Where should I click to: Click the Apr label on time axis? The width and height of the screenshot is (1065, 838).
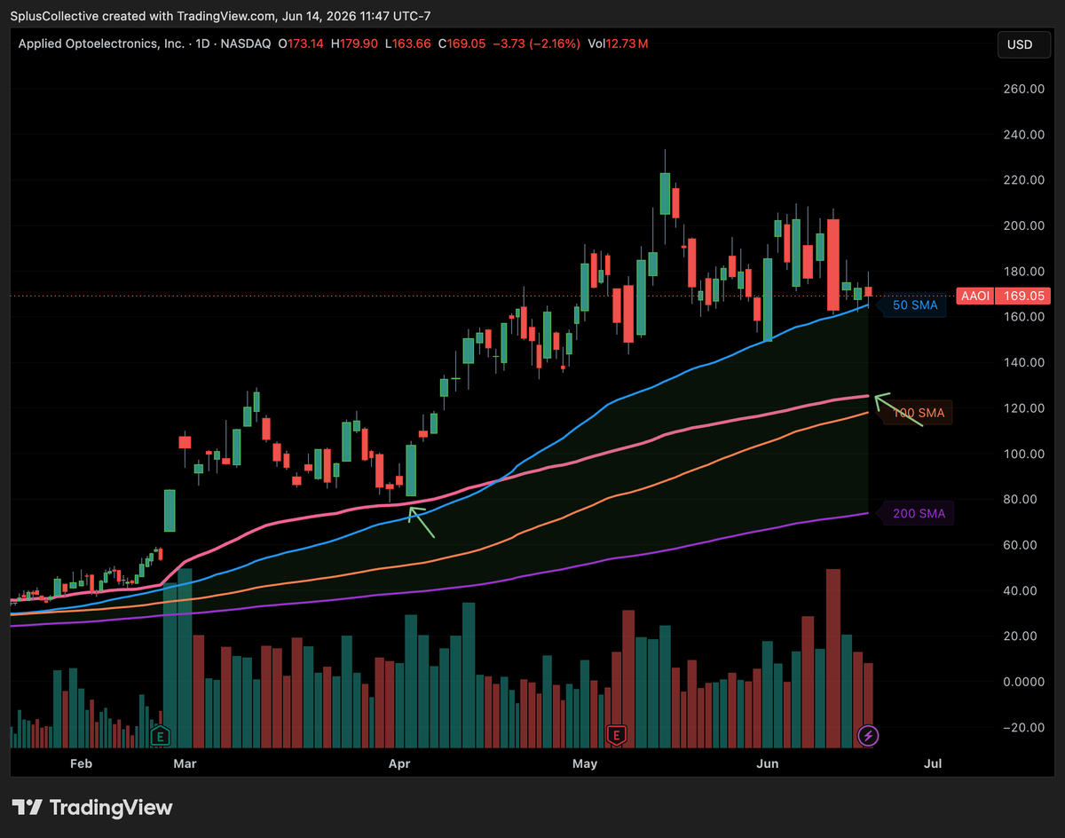click(399, 763)
